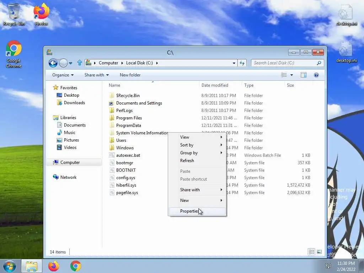Open Explorer help
The height and width of the screenshot is (273, 364).
(316, 75)
